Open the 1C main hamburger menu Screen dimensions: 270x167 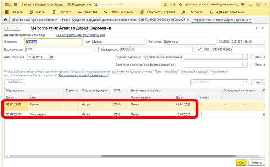point(16,5)
